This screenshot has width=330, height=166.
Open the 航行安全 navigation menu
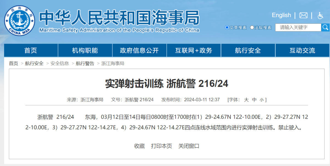pyautogui.click(x=248, y=50)
